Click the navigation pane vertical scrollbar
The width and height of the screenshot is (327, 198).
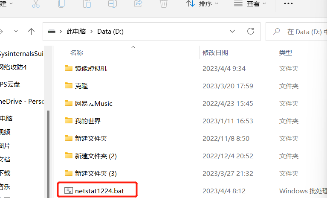click(x=48, y=154)
